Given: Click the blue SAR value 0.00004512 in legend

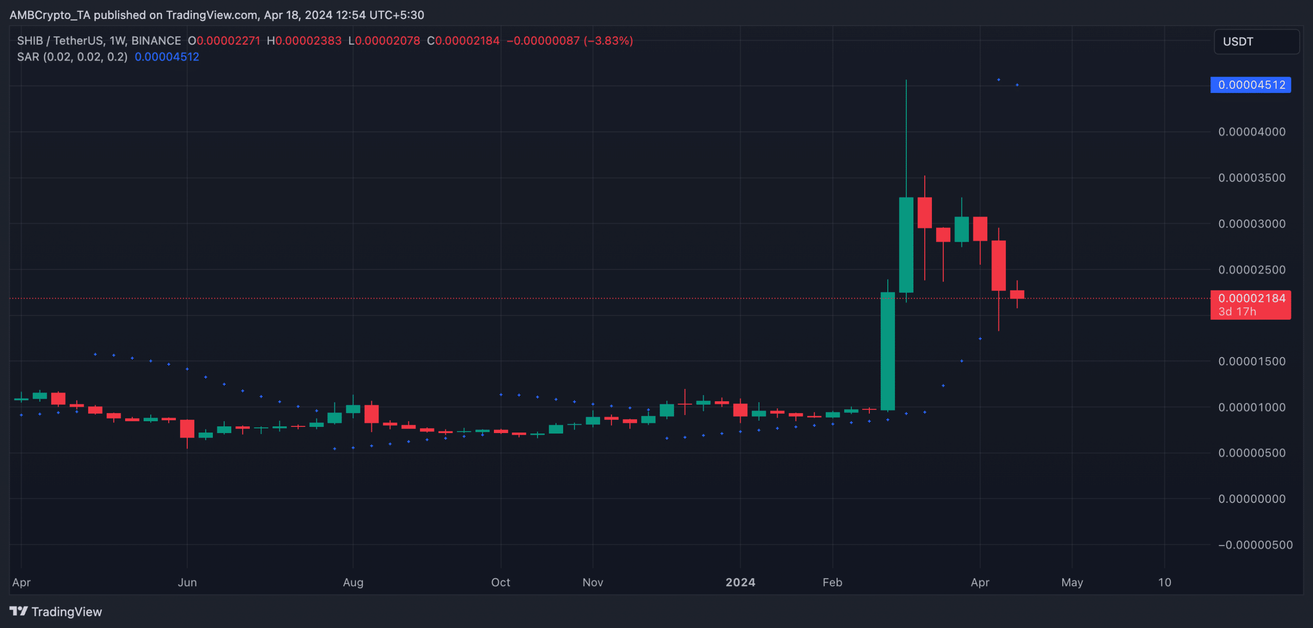Looking at the screenshot, I should point(167,57).
